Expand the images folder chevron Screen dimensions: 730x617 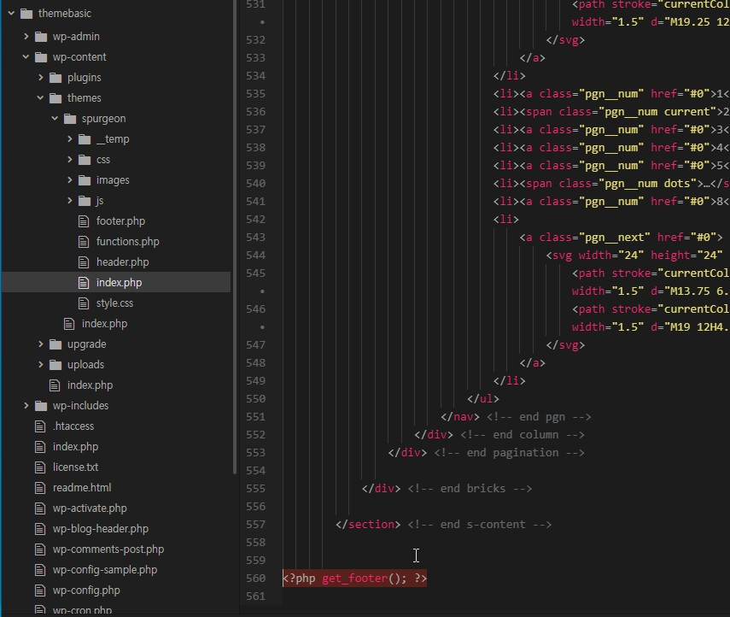[x=70, y=179]
